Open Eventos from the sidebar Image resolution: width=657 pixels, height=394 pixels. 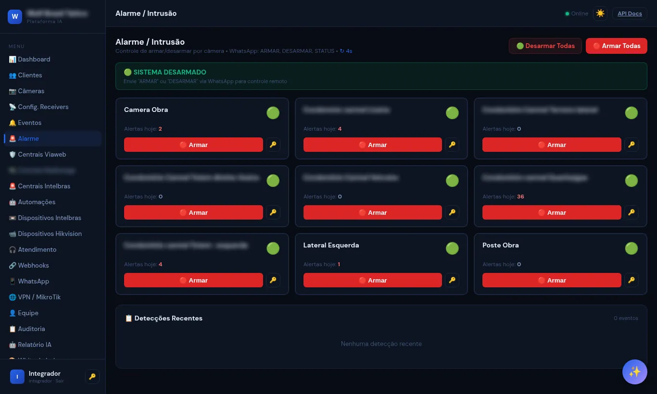(x=52, y=123)
